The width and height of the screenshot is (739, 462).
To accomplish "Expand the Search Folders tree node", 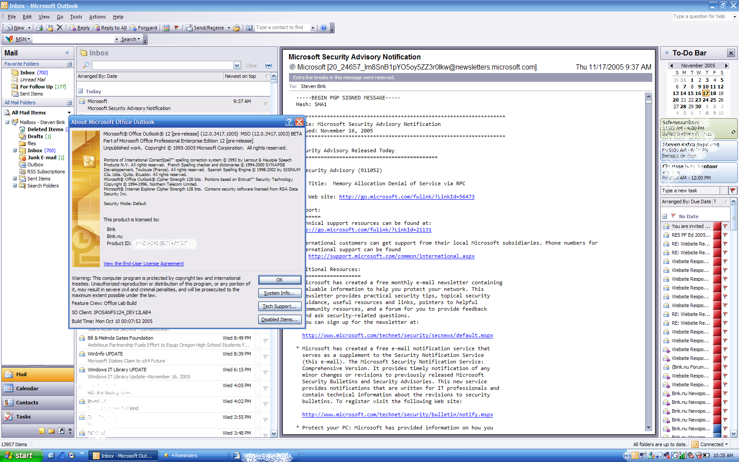I will coord(15,186).
